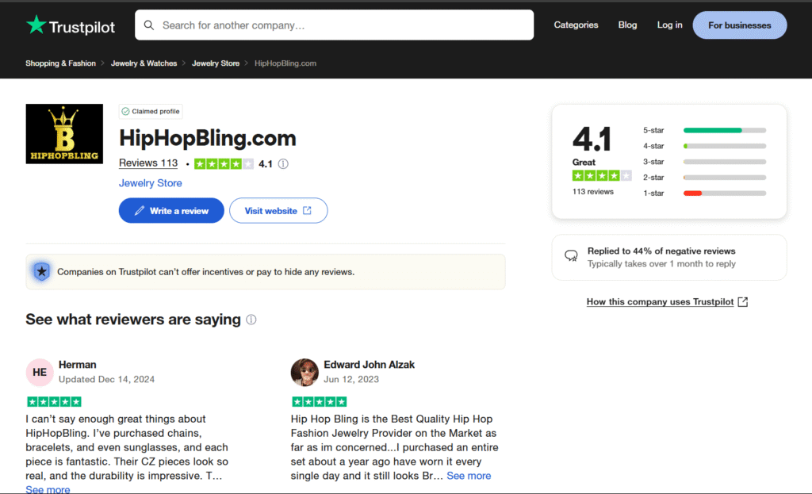Click the info icon next to reviewers heading
Viewport: 812px width, 494px height.
click(251, 320)
